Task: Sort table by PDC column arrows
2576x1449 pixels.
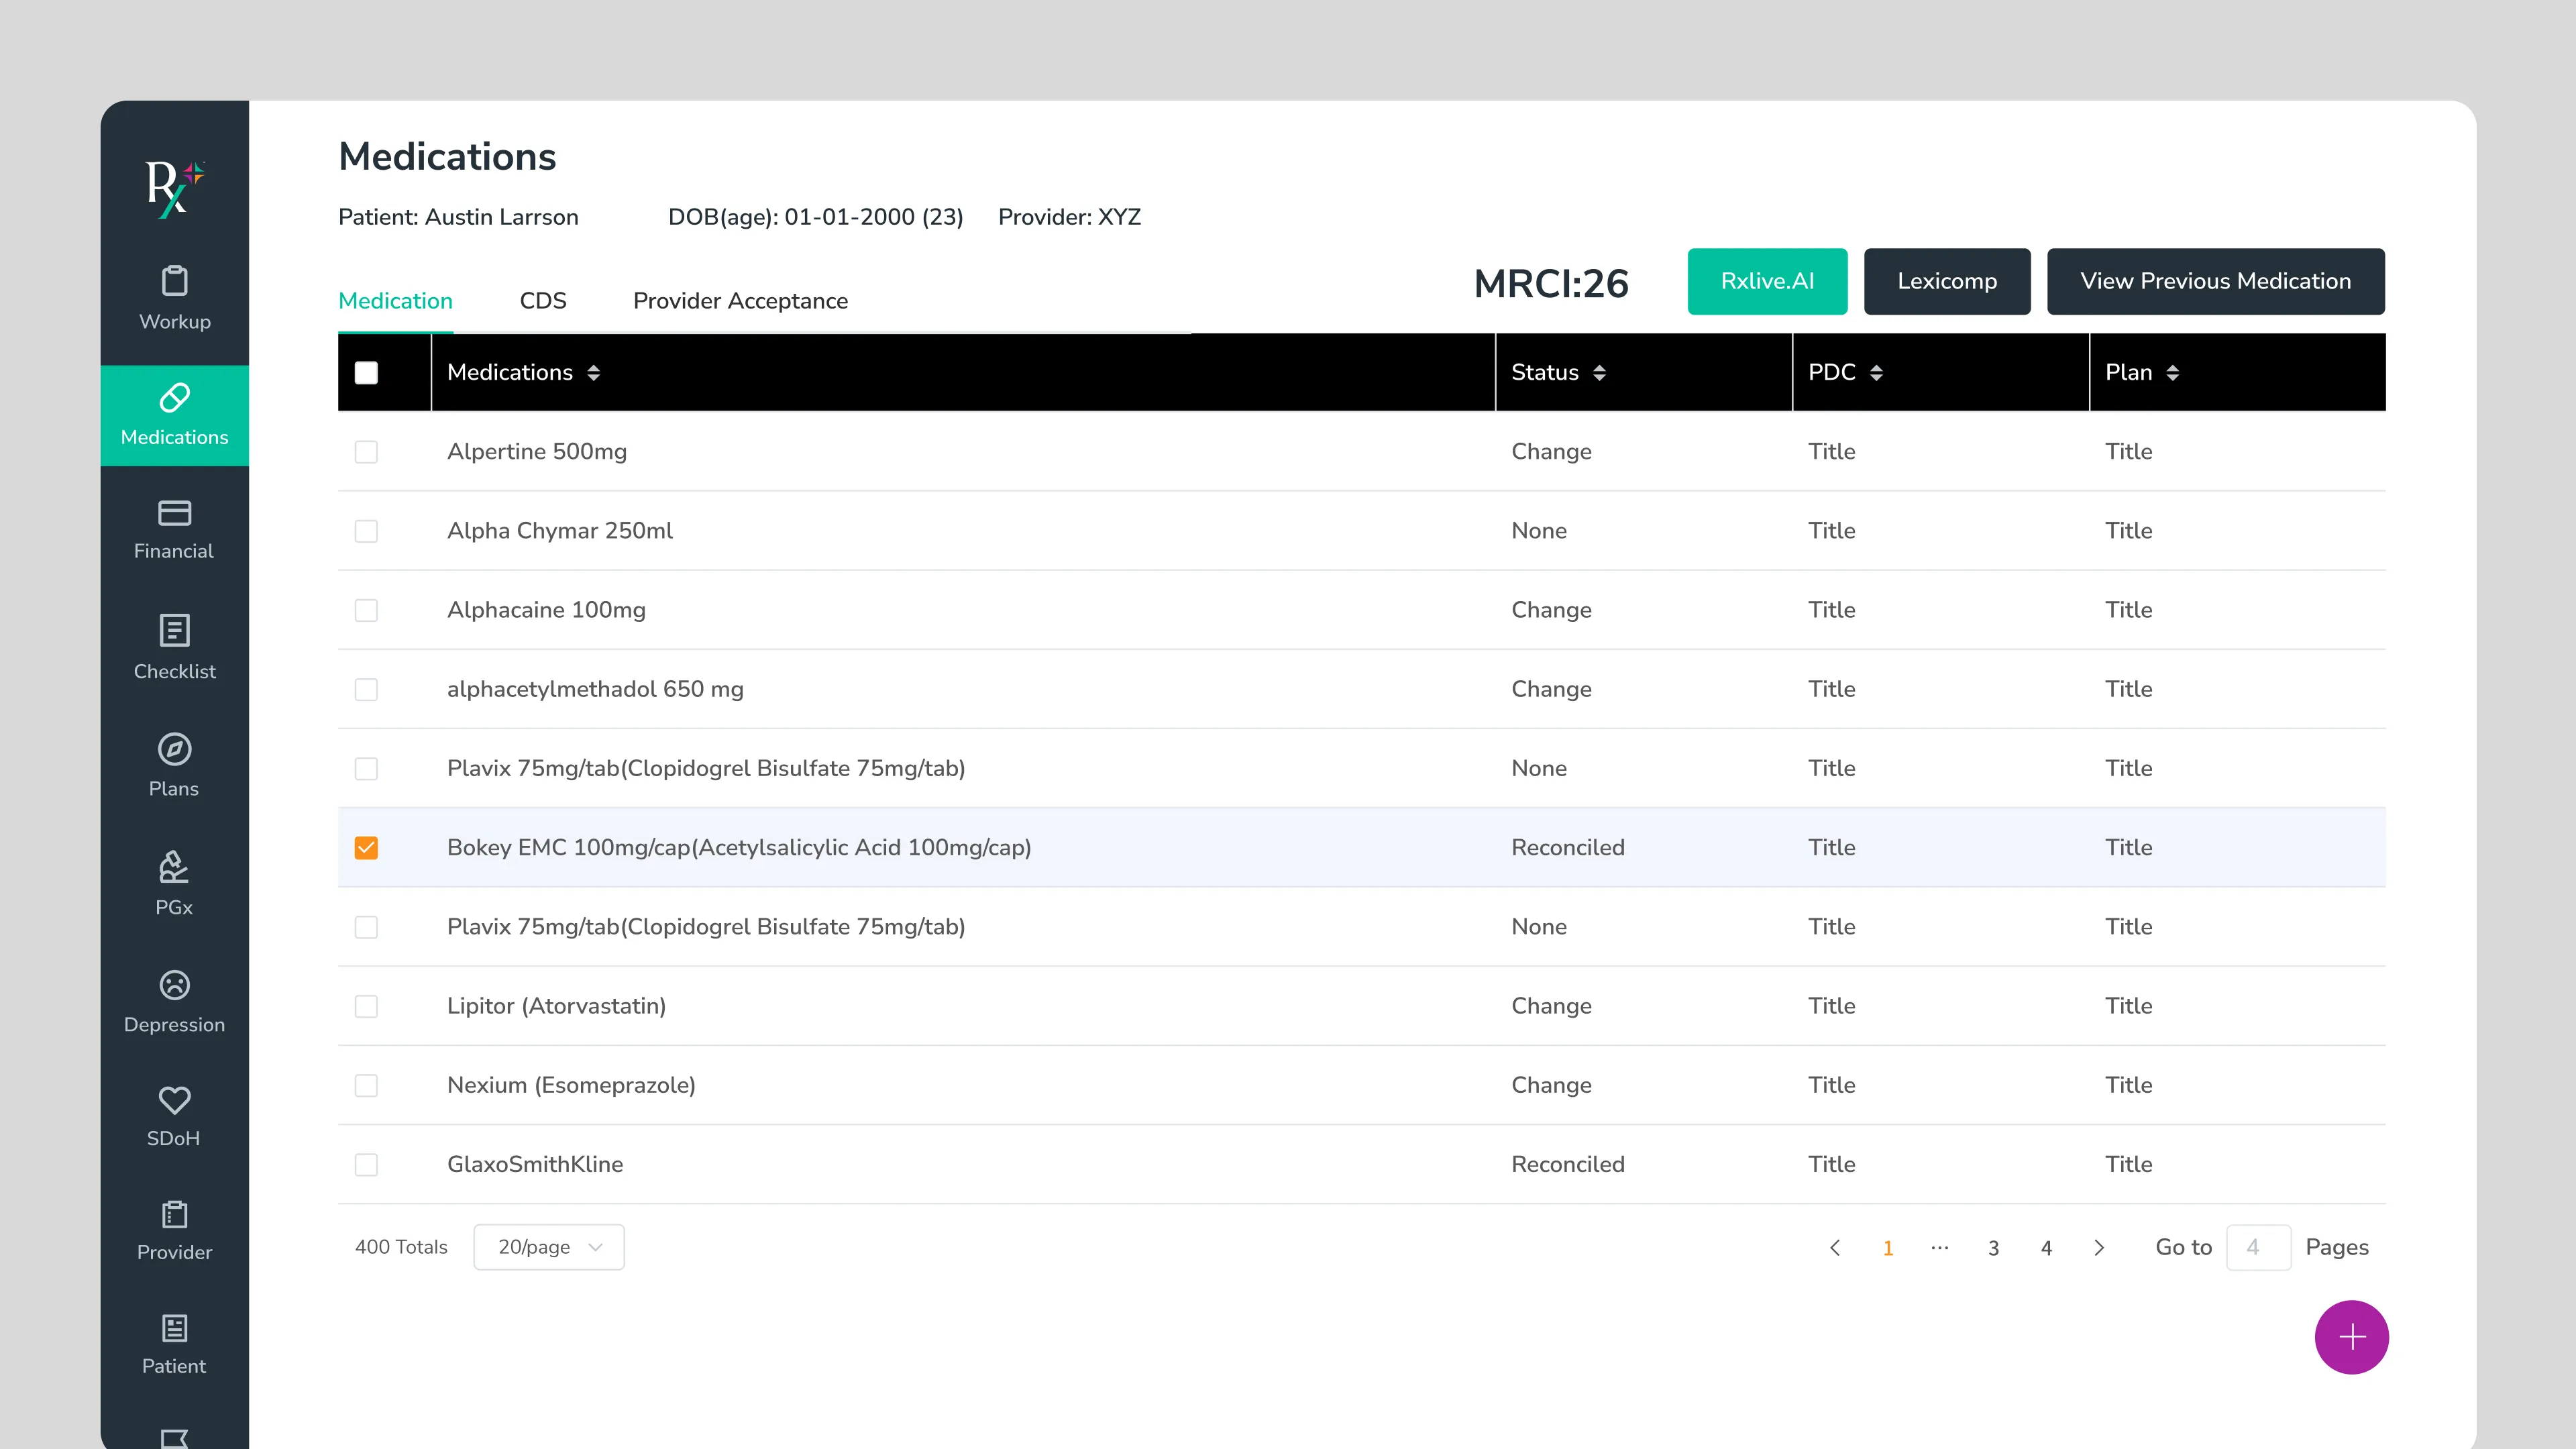Action: 1876,373
